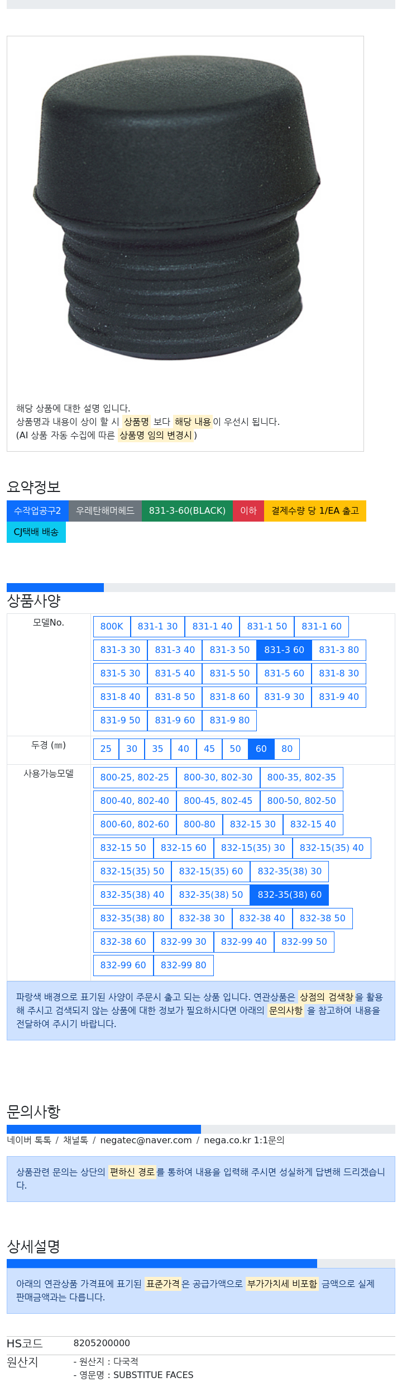This screenshot has height=1382, width=402.
Task: Open the green 831-3-60(BLACK) tag
Action: pyautogui.click(x=187, y=511)
